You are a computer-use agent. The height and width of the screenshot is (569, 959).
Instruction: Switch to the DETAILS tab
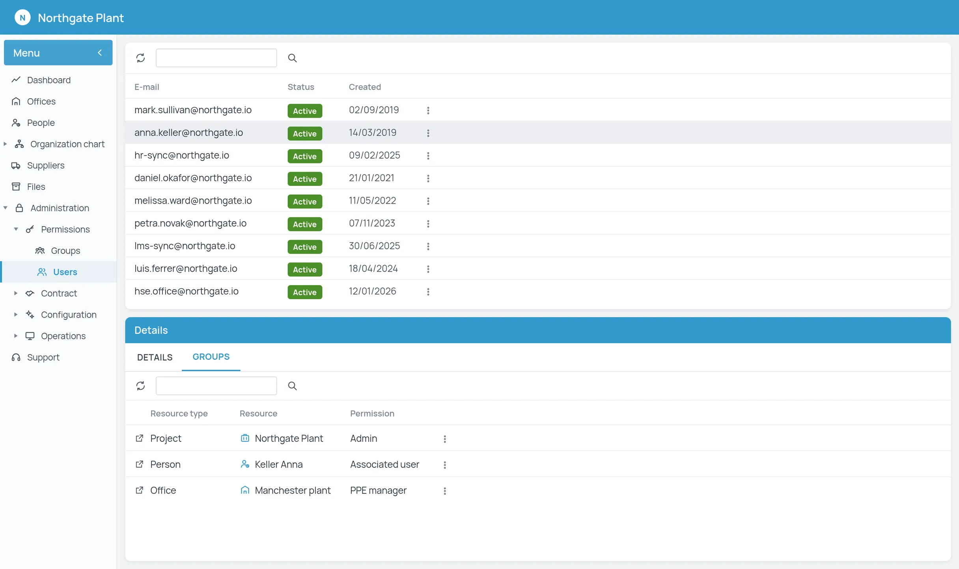pos(155,357)
